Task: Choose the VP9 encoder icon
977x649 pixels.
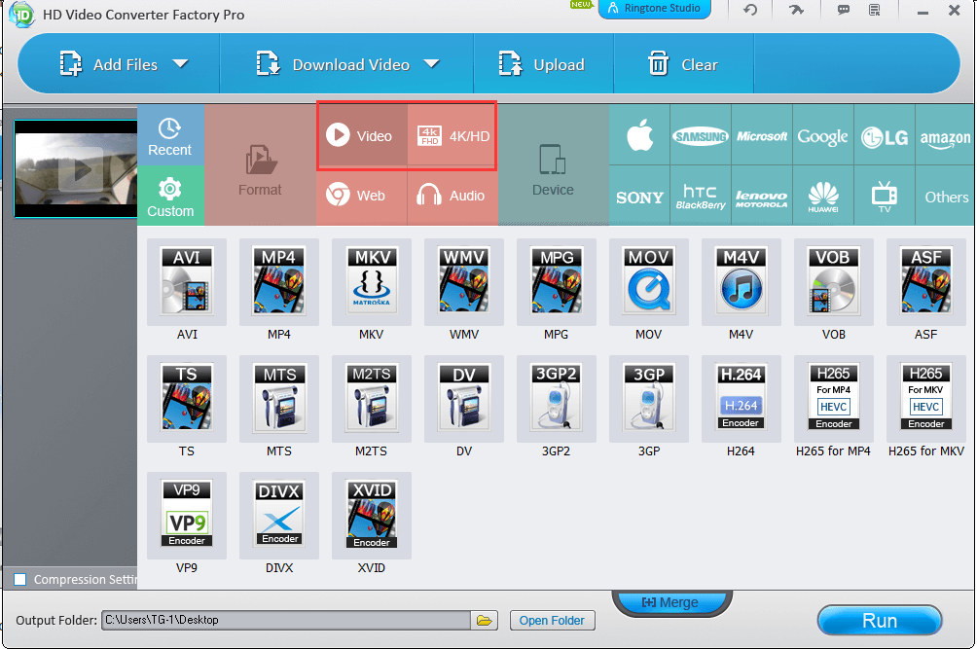Action: pyautogui.click(x=187, y=516)
